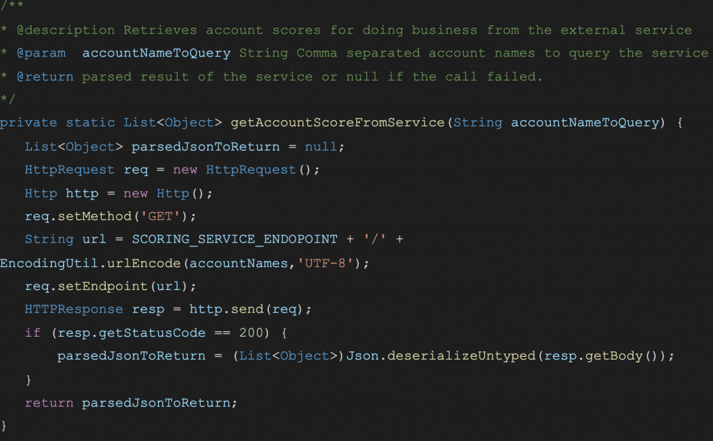Click accountNameToQuery in the @param comment line
The height and width of the screenshot is (441, 713).
pos(157,53)
